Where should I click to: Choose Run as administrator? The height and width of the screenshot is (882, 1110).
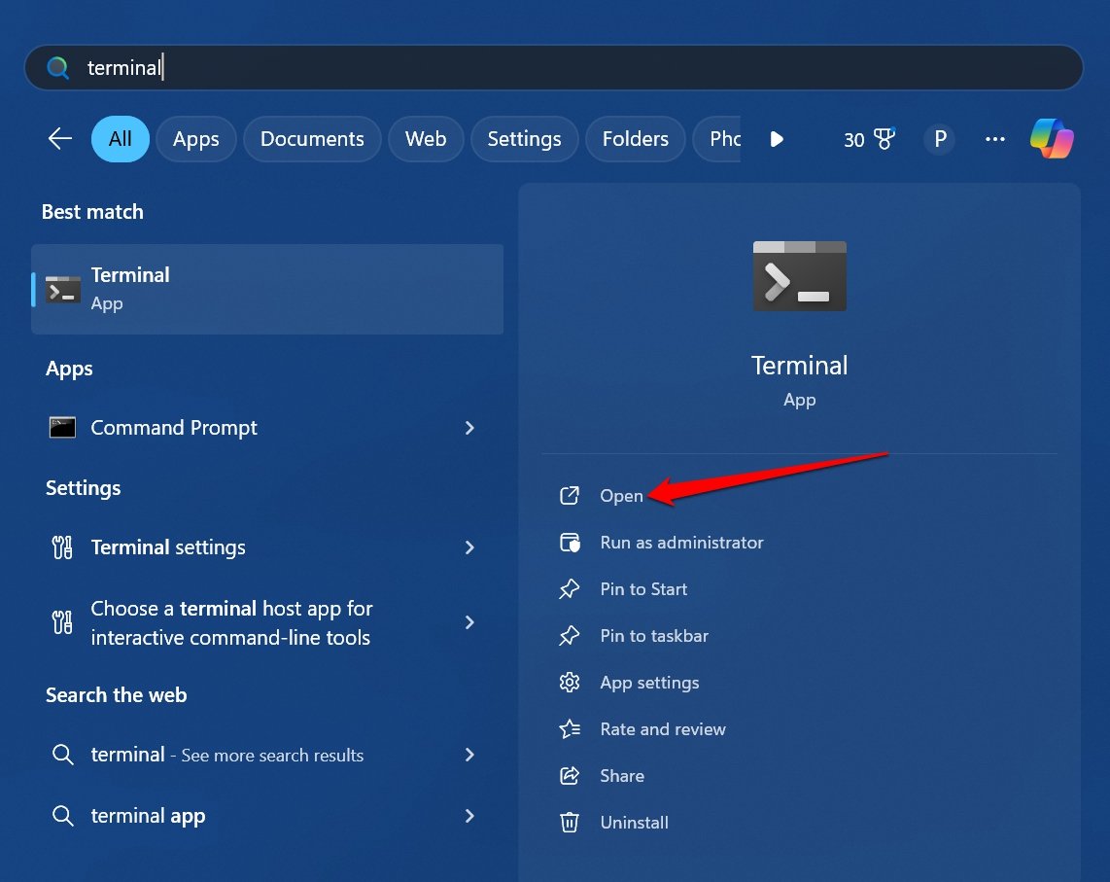click(x=681, y=543)
